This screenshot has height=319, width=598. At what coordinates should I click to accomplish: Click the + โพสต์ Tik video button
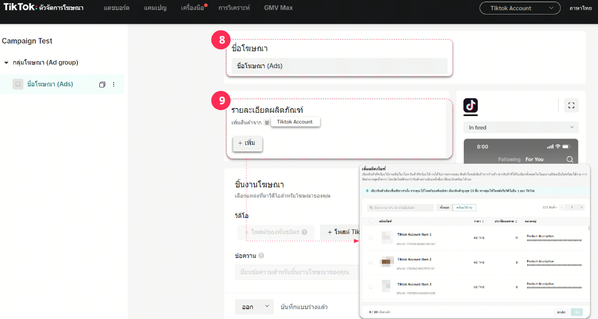[x=340, y=232]
